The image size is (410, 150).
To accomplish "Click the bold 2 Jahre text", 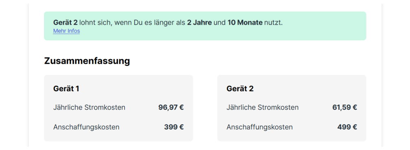I will tap(199, 23).
